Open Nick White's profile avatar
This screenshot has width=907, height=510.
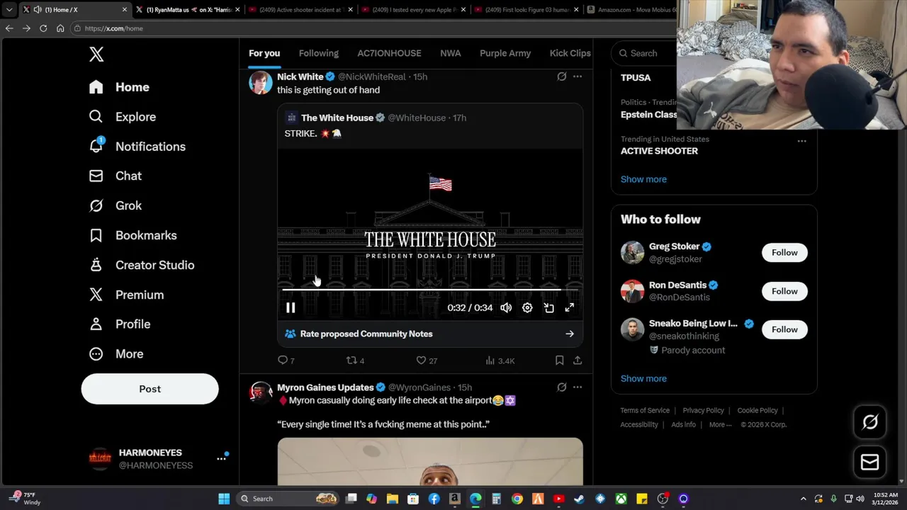261,82
